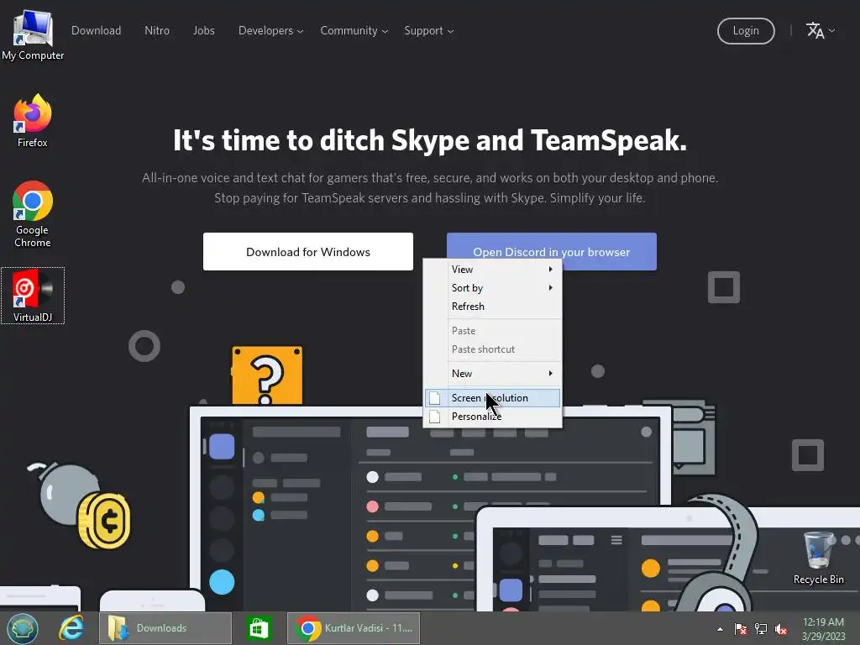Click the Download for Windows button

pyautogui.click(x=308, y=252)
